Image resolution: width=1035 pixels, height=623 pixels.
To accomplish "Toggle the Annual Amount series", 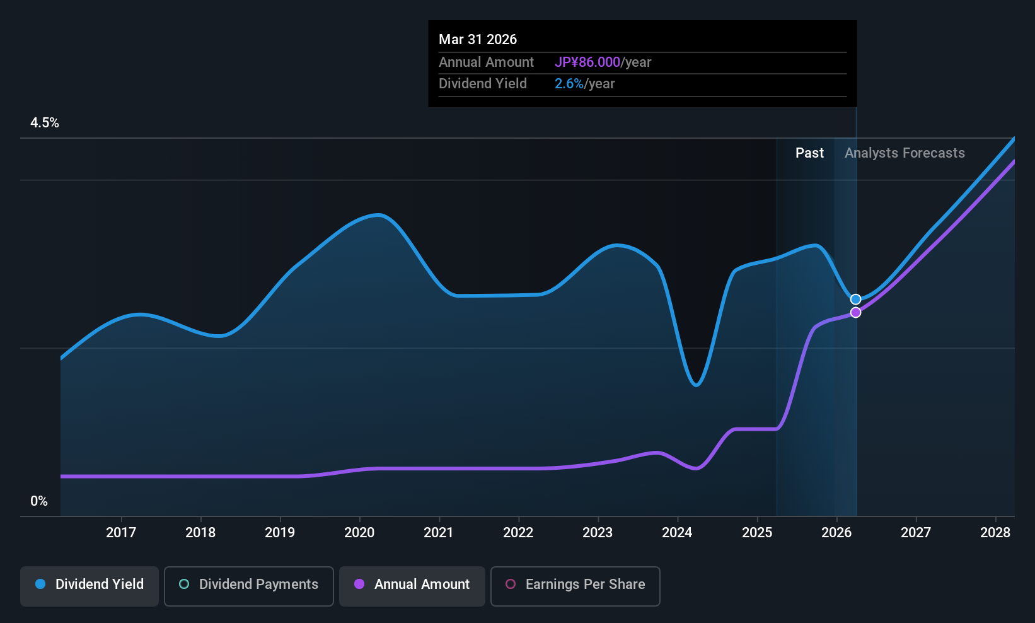I will coord(412,586).
